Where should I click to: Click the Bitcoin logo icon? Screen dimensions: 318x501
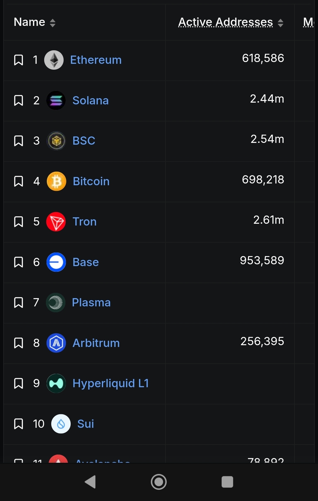pos(57,181)
